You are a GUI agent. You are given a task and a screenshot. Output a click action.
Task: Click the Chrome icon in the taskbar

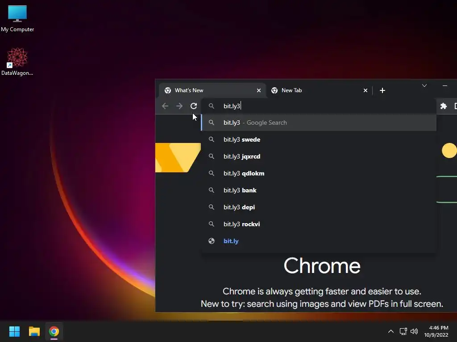(54, 331)
